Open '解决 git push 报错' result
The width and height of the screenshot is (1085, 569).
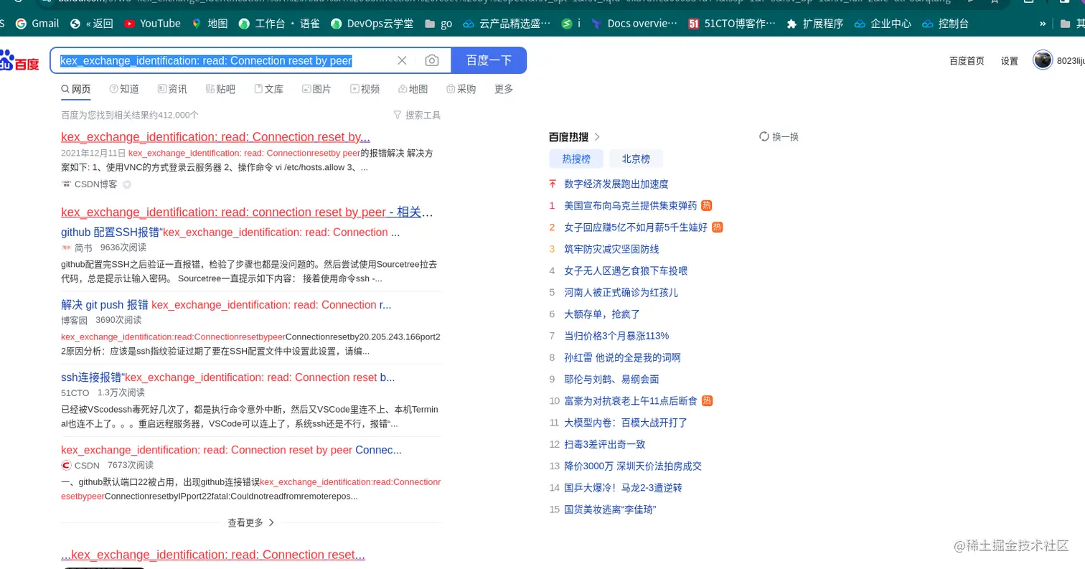point(226,305)
